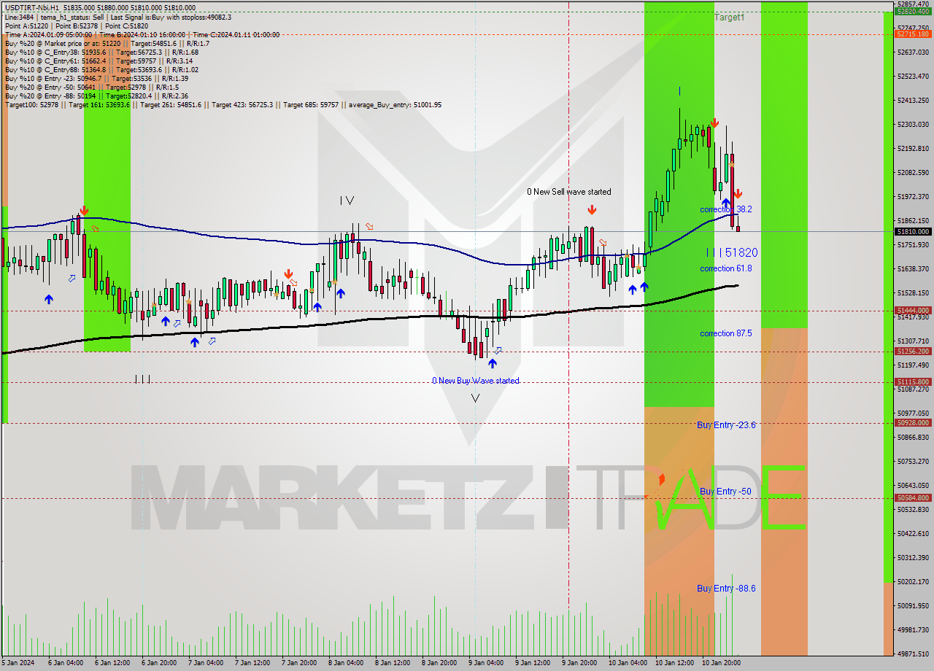
Task: Click the blue arrow just above 'correction 38.2'
Action: click(726, 202)
